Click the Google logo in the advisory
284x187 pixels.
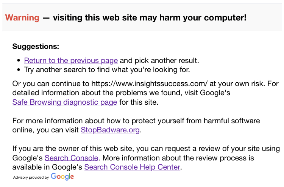tap(62, 177)
